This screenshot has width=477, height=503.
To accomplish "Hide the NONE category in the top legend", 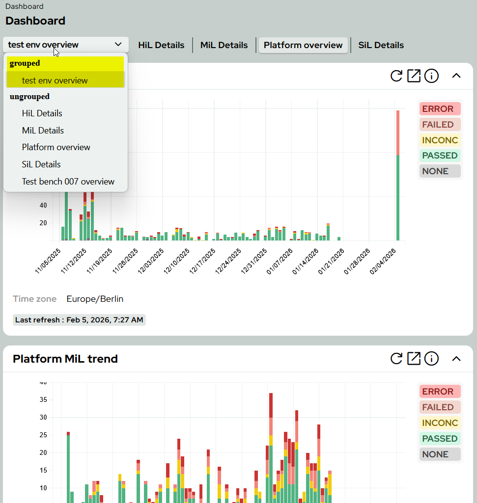I will (440, 171).
